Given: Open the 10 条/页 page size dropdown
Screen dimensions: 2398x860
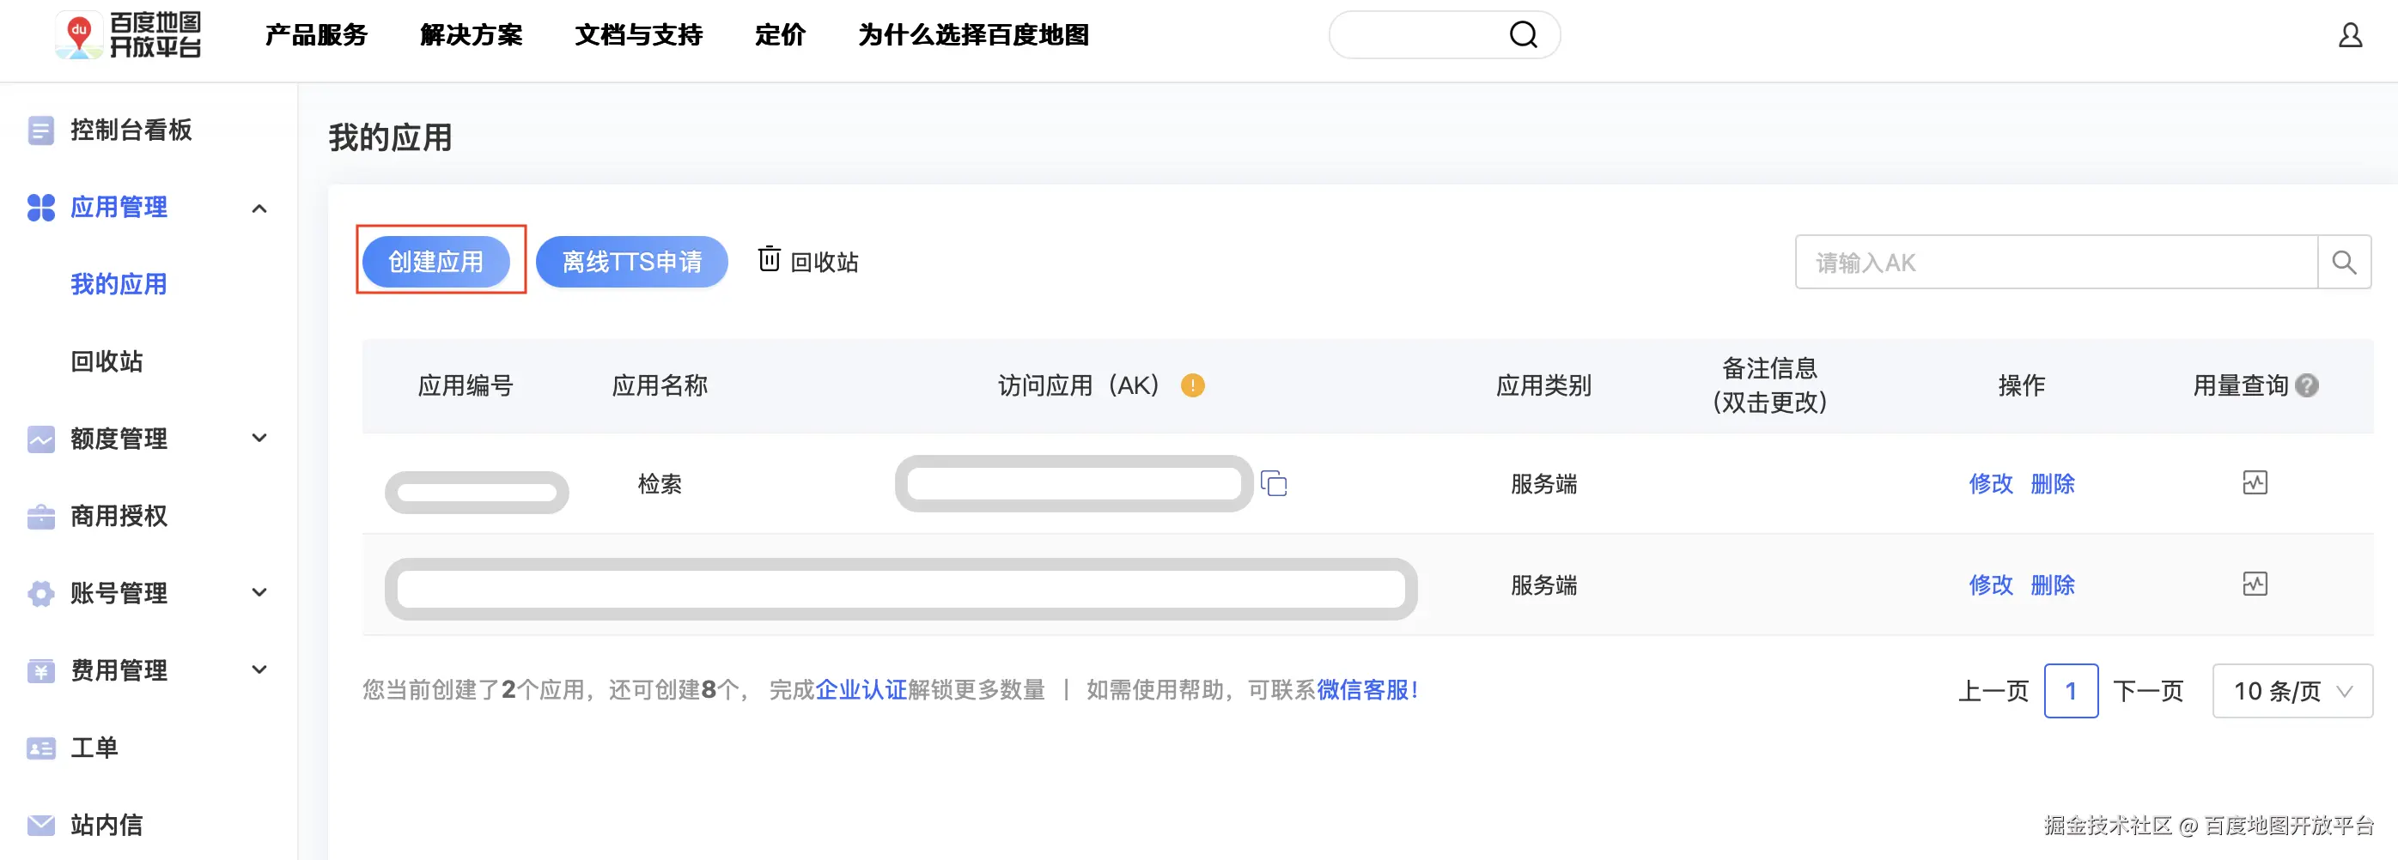Looking at the screenshot, I should coord(2291,691).
